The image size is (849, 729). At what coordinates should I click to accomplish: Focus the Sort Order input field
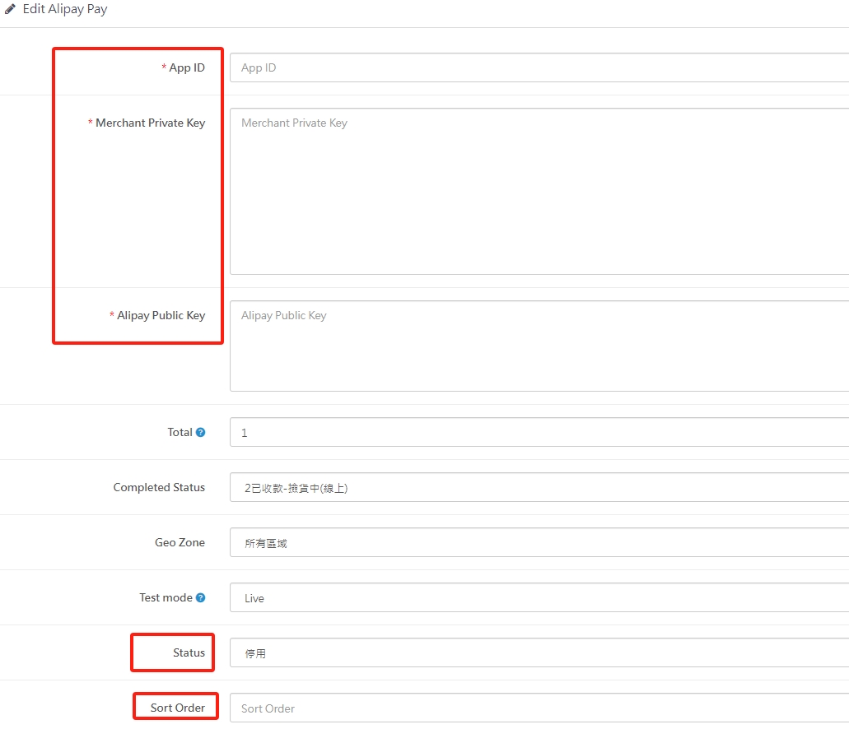539,708
